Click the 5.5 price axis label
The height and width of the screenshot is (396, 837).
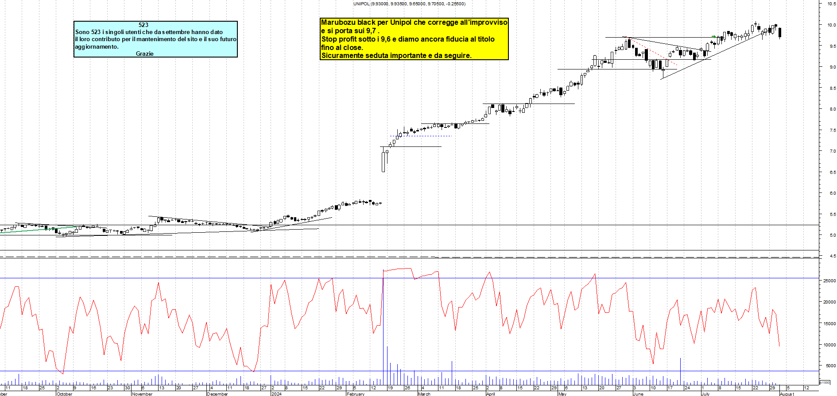(x=833, y=215)
